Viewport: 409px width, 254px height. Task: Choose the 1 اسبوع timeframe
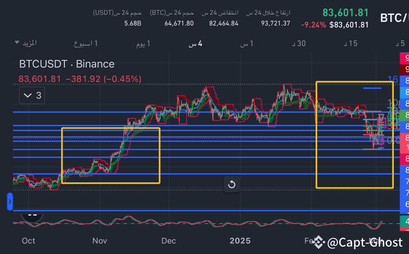(86, 43)
